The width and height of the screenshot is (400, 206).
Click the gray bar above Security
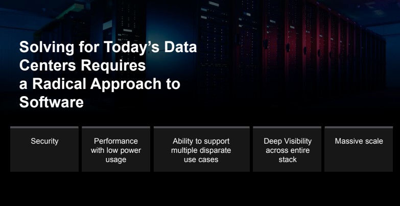(x=44, y=127)
